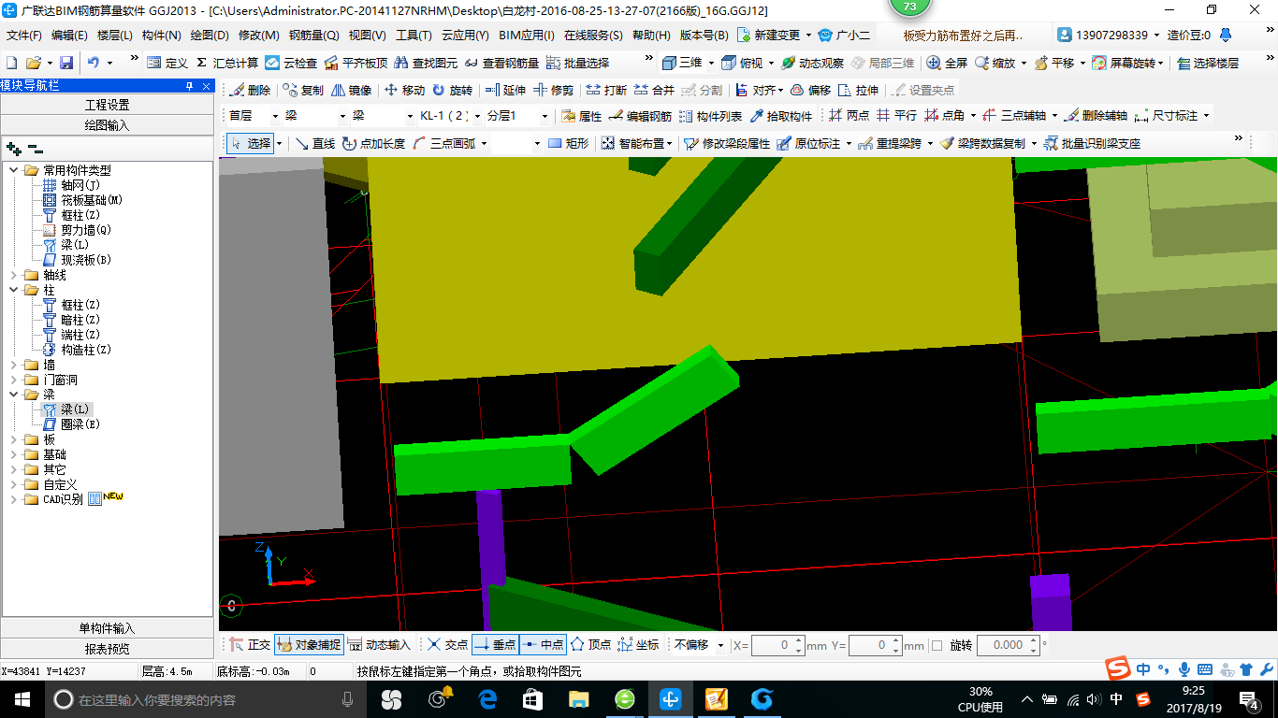Click 平齐板顶 align slab top

(356, 63)
